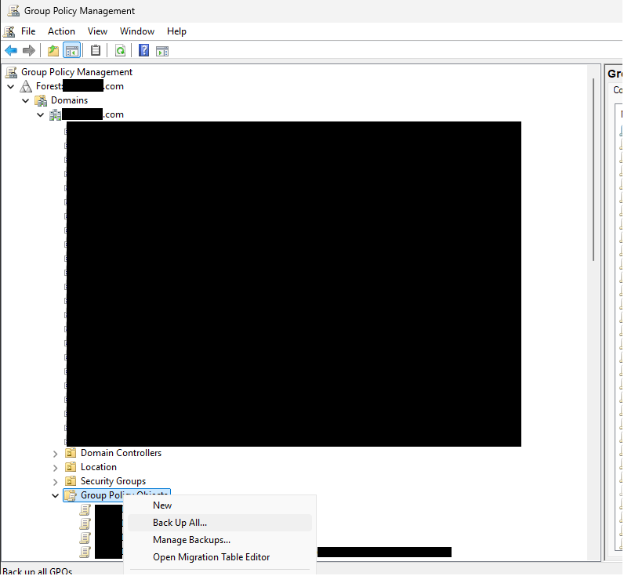Expand the Domain Controllers folder
The height and width of the screenshot is (576, 624).
coord(55,454)
